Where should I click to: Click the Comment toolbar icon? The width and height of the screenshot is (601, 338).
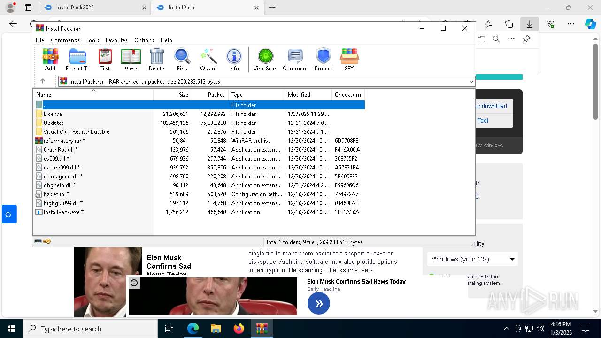[x=295, y=60]
